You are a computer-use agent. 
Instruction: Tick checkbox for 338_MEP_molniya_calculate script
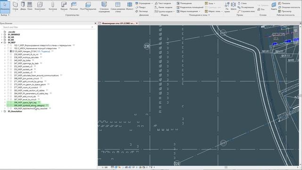click(8, 58)
